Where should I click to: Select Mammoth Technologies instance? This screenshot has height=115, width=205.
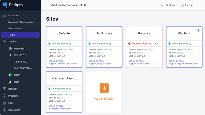click(21, 22)
